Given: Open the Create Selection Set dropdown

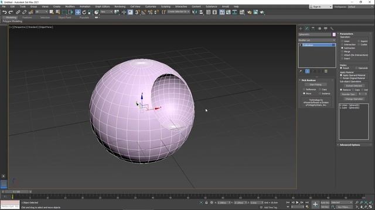Looking at the screenshot, I should [178, 12].
